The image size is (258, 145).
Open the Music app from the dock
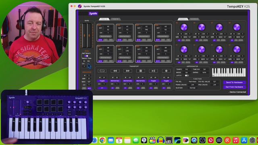[x=235, y=140]
